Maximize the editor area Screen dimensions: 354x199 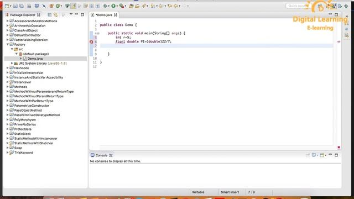coord(336,15)
